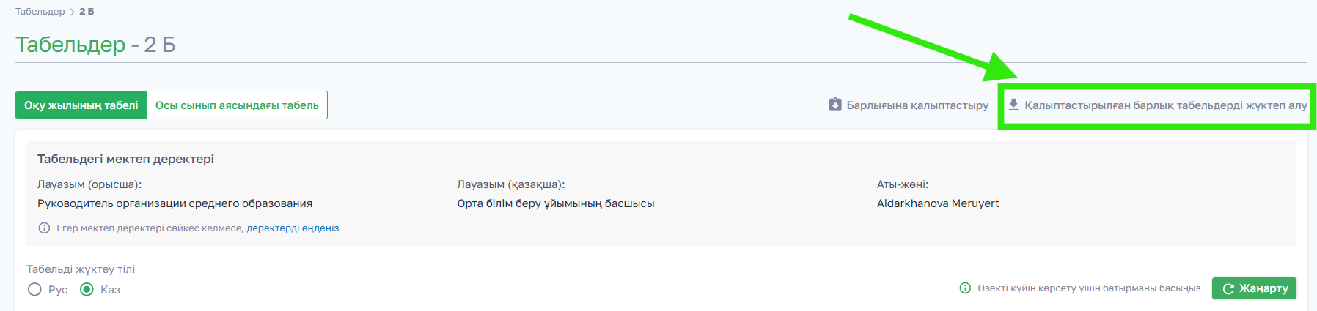Viewport: 1317px width, 311px height.
Task: Go to Табельдер in the breadcrumb
Action: (x=40, y=12)
